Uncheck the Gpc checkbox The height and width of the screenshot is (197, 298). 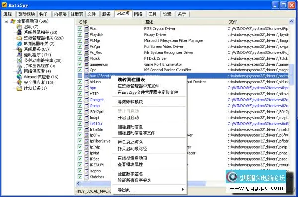(x=80, y=70)
